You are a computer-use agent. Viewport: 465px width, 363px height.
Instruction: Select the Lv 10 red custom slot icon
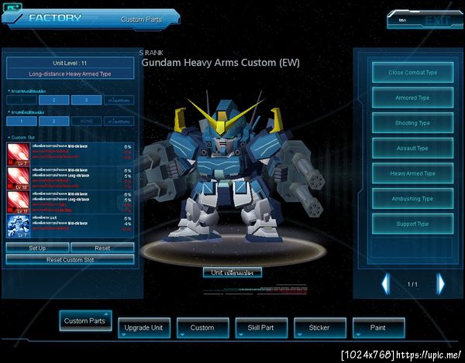[x=19, y=178]
